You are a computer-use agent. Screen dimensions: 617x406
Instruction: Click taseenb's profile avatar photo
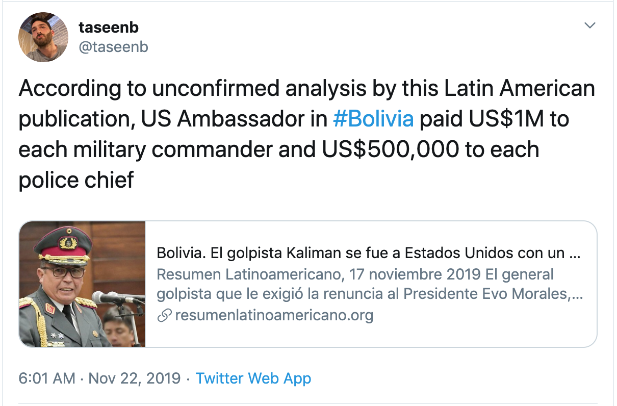(43, 37)
